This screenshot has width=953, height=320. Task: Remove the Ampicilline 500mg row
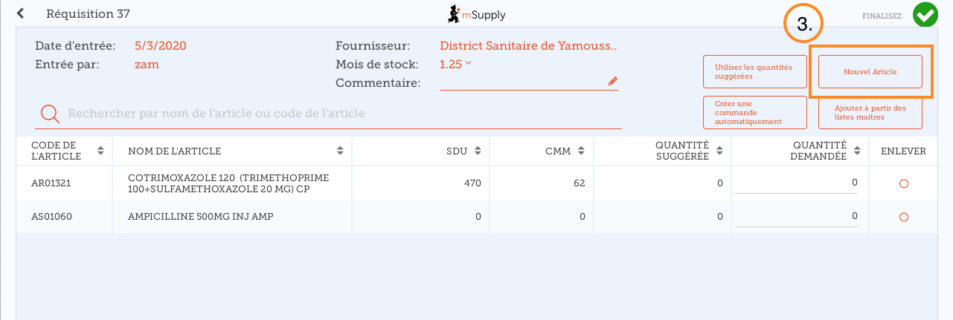point(903,217)
